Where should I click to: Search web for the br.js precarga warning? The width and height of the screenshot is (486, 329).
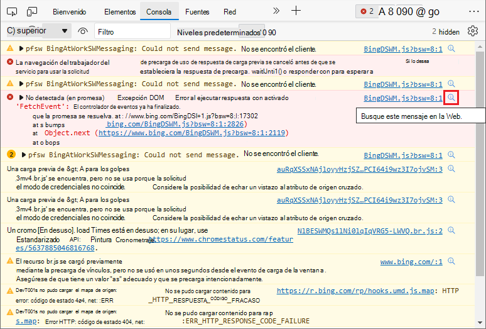point(451,261)
